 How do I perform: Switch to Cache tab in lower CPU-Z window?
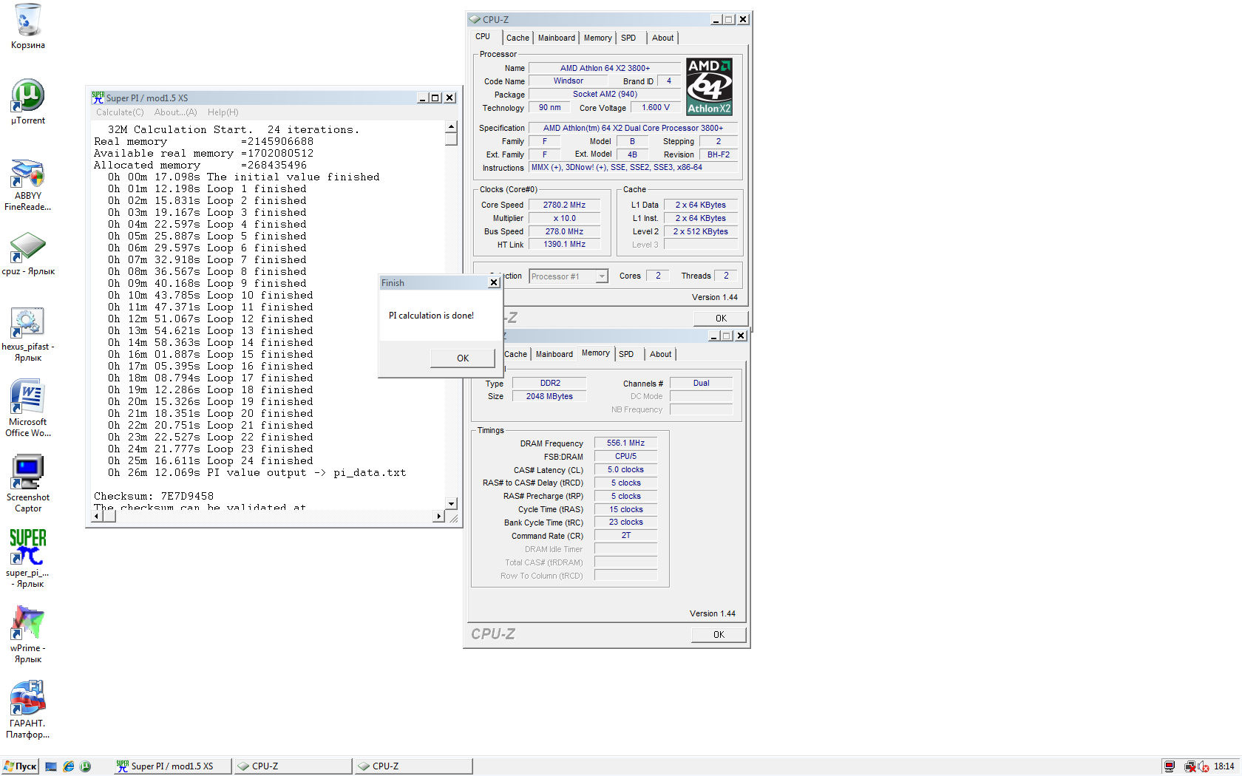[x=515, y=354]
